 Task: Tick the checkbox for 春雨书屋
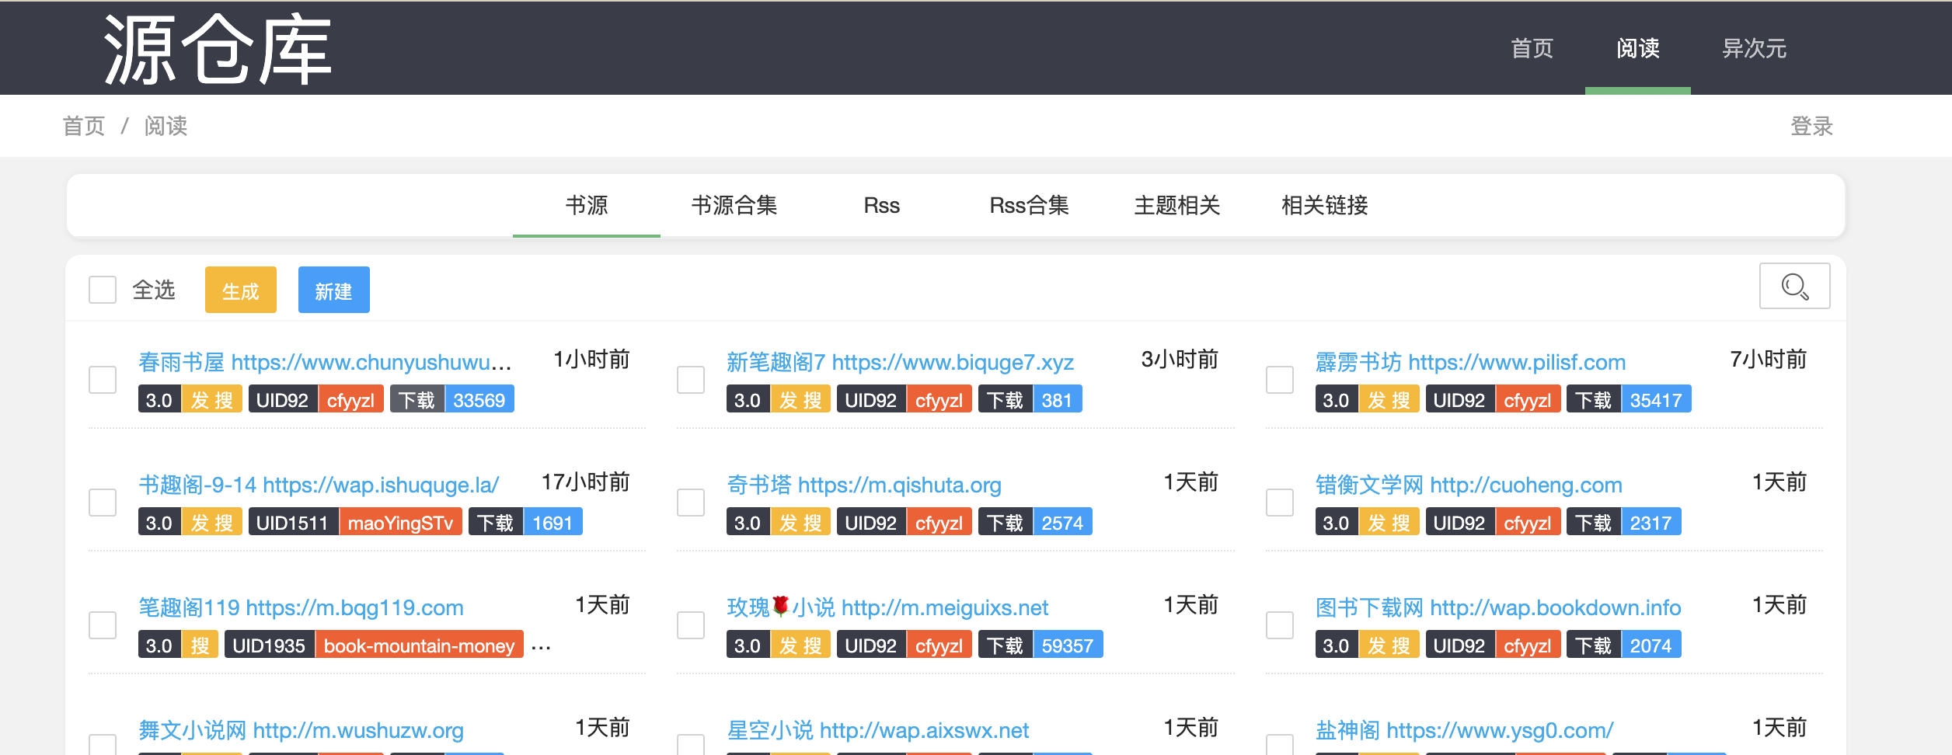103,380
